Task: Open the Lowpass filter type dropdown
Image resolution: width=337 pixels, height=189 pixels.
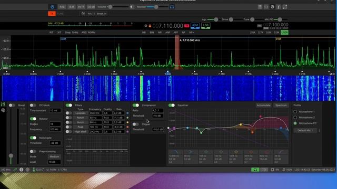Action: 81,113
